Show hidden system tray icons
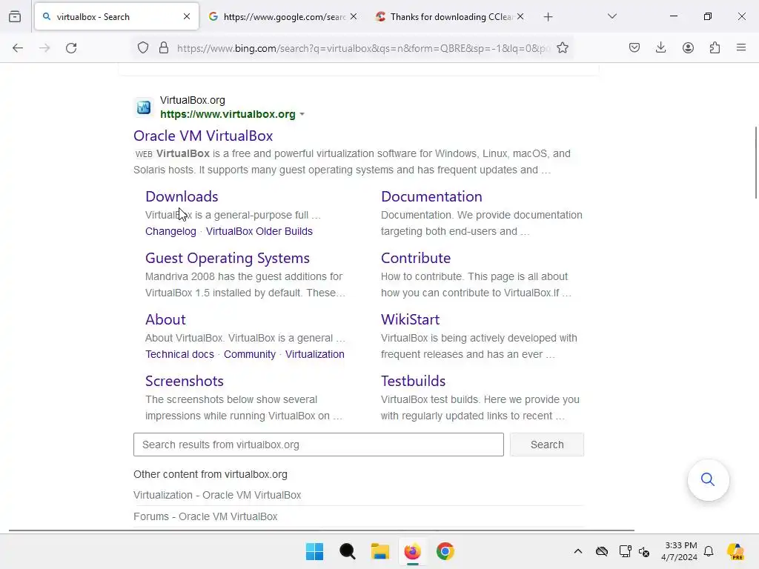The image size is (759, 569). [578, 551]
